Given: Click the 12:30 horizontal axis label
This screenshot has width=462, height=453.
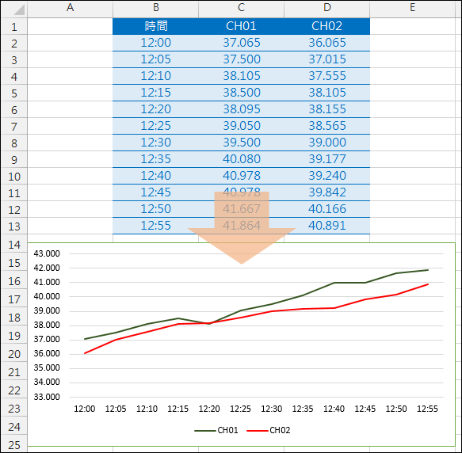Looking at the screenshot, I should point(271,409).
